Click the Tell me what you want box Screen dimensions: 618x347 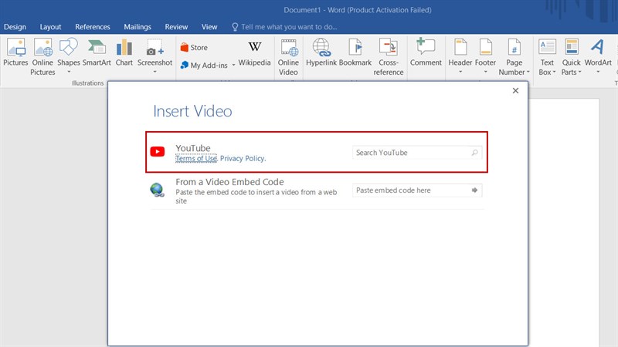coord(284,27)
